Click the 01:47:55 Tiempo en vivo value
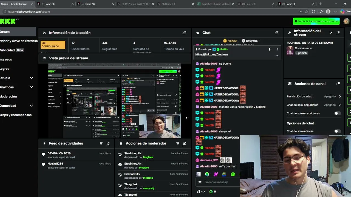 pos(170,43)
